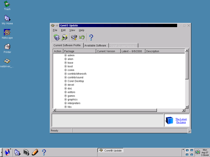
Task: Click the Latest – 6/8/2000 column header
Action: pyautogui.click(x=133, y=51)
